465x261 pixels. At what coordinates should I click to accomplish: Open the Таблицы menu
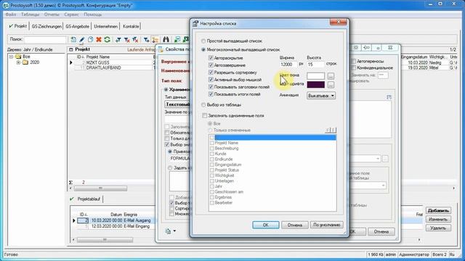point(31,14)
